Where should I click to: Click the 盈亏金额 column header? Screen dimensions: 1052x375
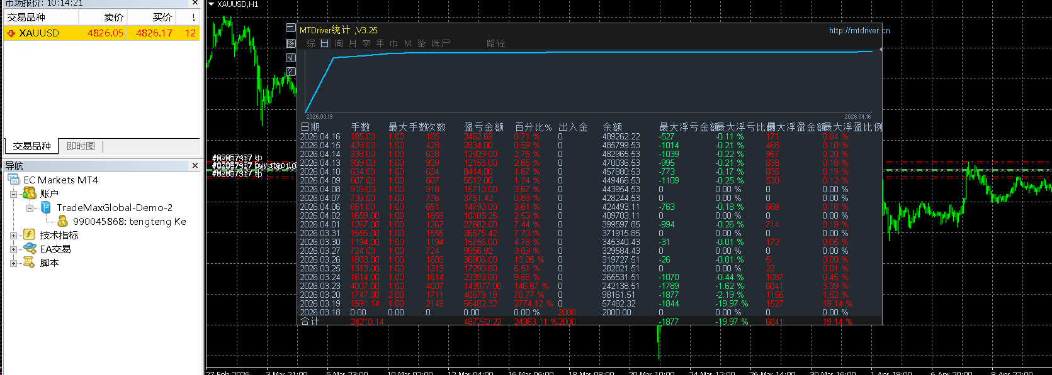coord(484,127)
